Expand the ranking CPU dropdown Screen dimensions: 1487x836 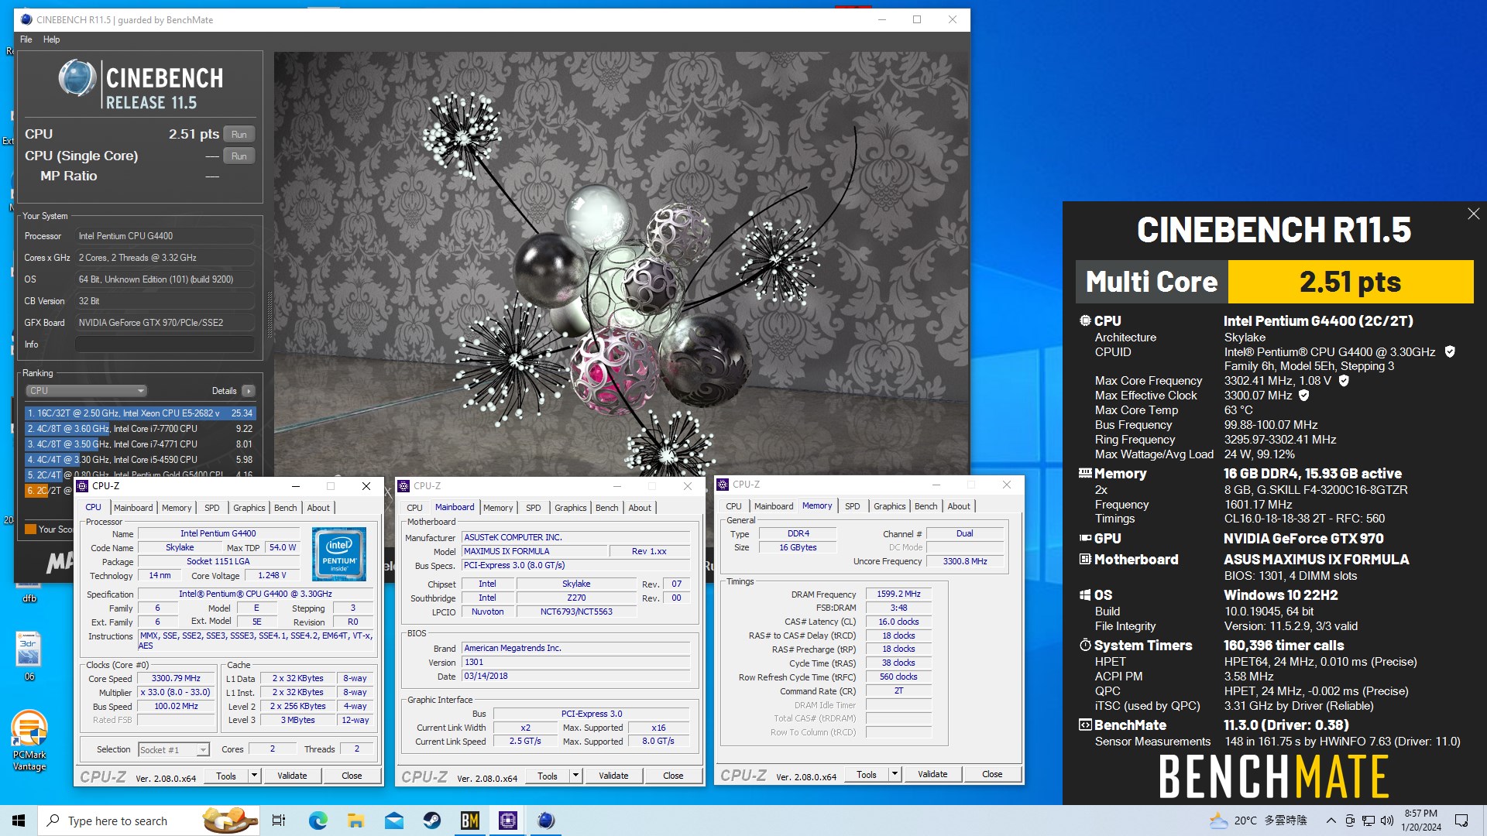click(x=86, y=391)
